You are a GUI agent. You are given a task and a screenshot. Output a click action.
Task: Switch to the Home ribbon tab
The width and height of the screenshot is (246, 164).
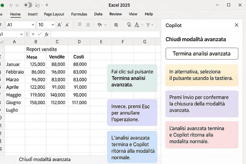point(15,14)
